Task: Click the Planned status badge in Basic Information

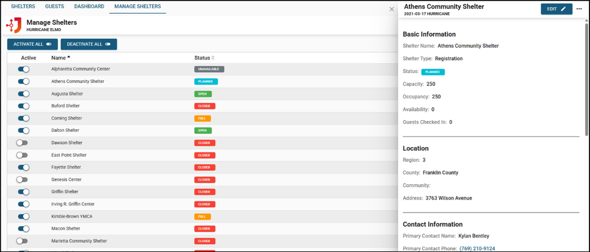Action: [433, 72]
